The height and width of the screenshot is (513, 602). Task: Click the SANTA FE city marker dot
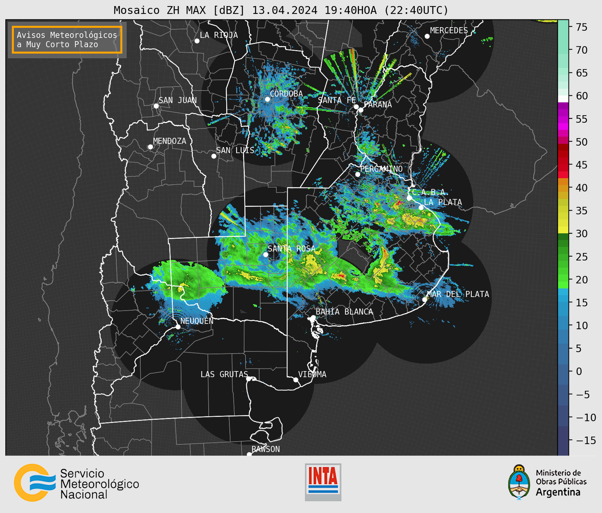click(356, 107)
